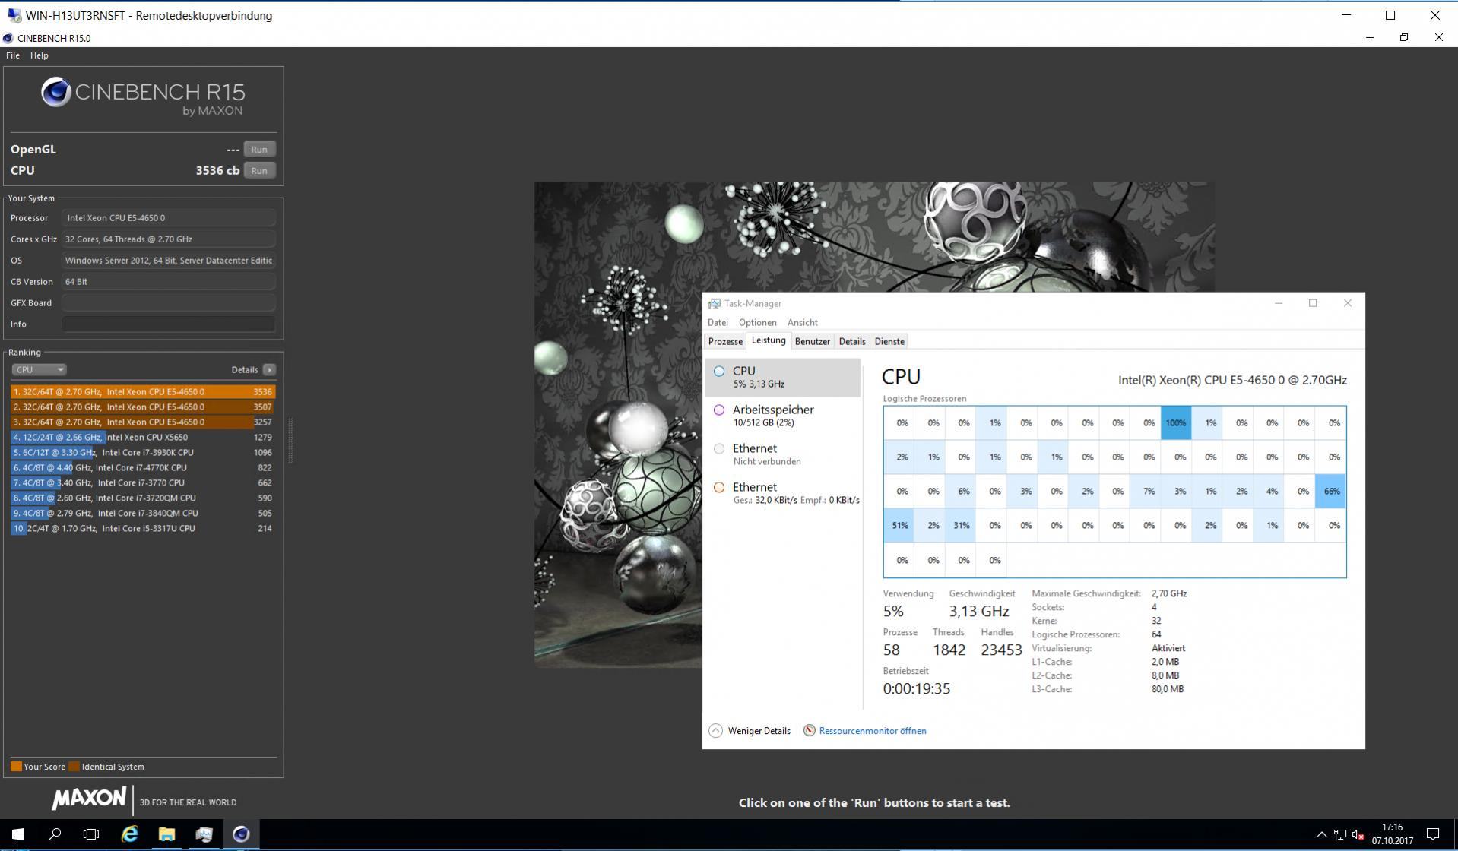Select the Core i7-3840QM ranking row
1458x851 pixels.
pyautogui.click(x=143, y=514)
